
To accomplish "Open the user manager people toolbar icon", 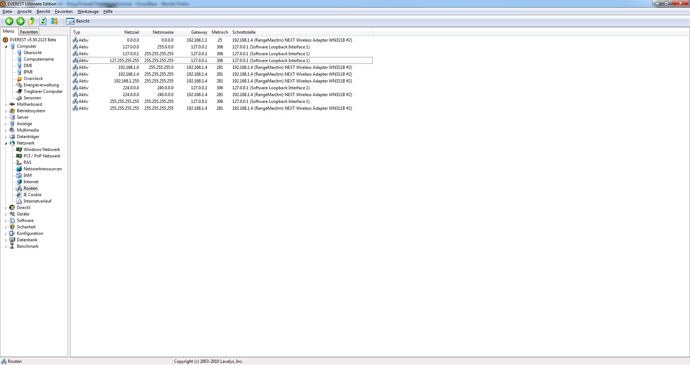I will tap(54, 21).
